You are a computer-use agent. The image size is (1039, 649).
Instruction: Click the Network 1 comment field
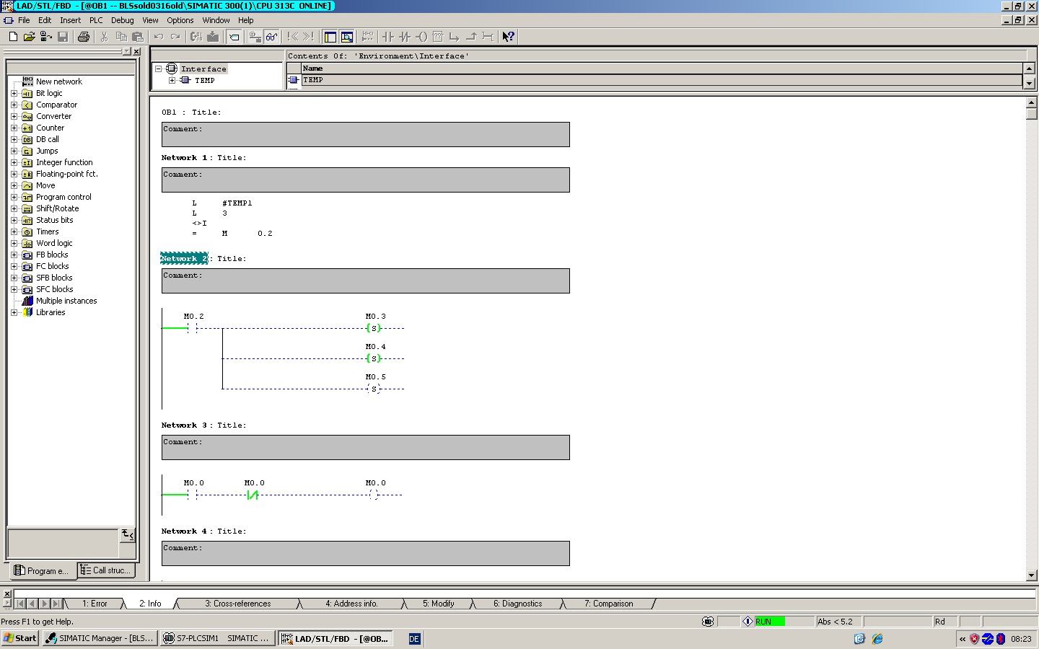tap(366, 180)
